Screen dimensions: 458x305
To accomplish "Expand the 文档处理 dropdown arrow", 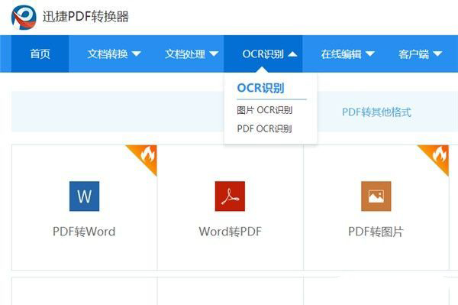I will 214,54.
